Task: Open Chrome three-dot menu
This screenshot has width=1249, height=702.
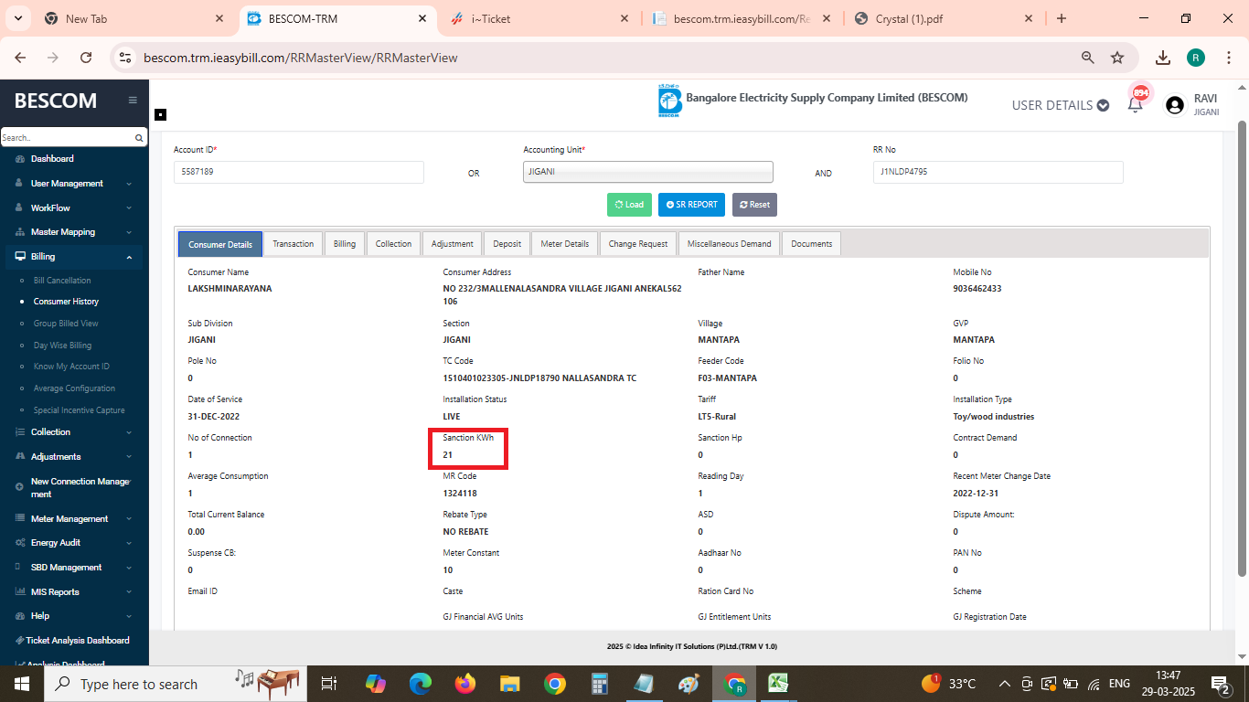Action: tap(1229, 58)
